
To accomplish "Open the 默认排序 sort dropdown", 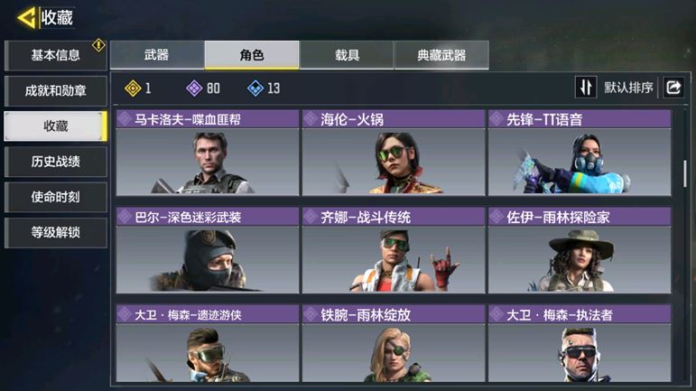I will coord(628,88).
